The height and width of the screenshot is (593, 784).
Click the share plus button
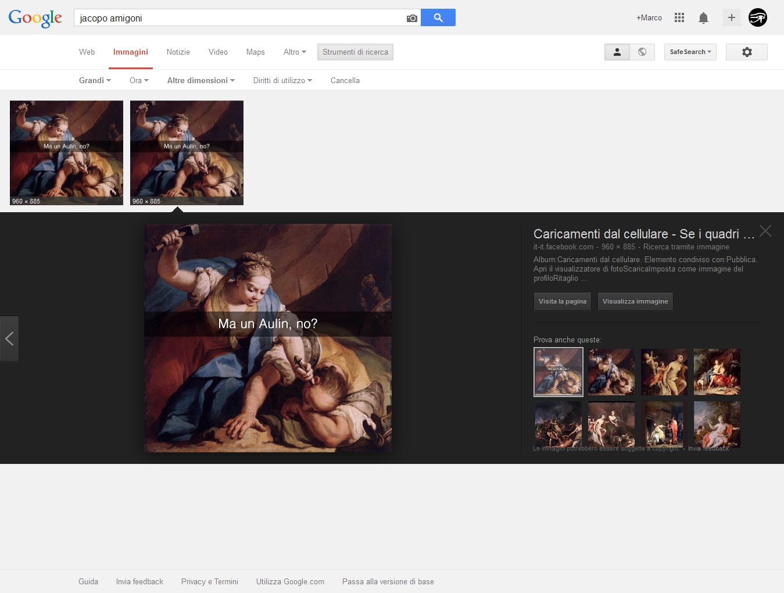tap(732, 17)
